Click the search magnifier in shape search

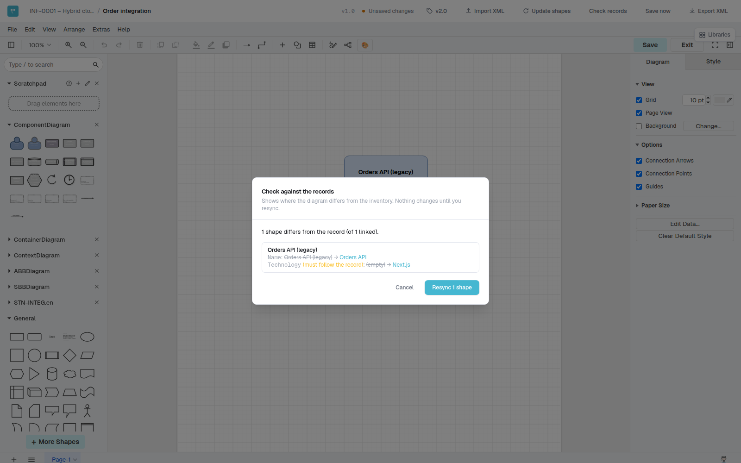pyautogui.click(x=96, y=65)
